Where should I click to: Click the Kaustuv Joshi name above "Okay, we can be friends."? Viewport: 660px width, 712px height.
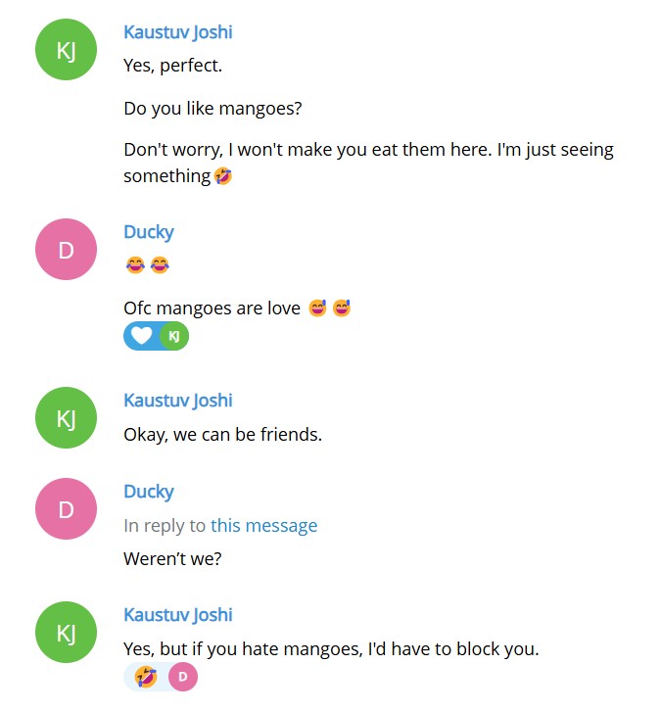[178, 401]
